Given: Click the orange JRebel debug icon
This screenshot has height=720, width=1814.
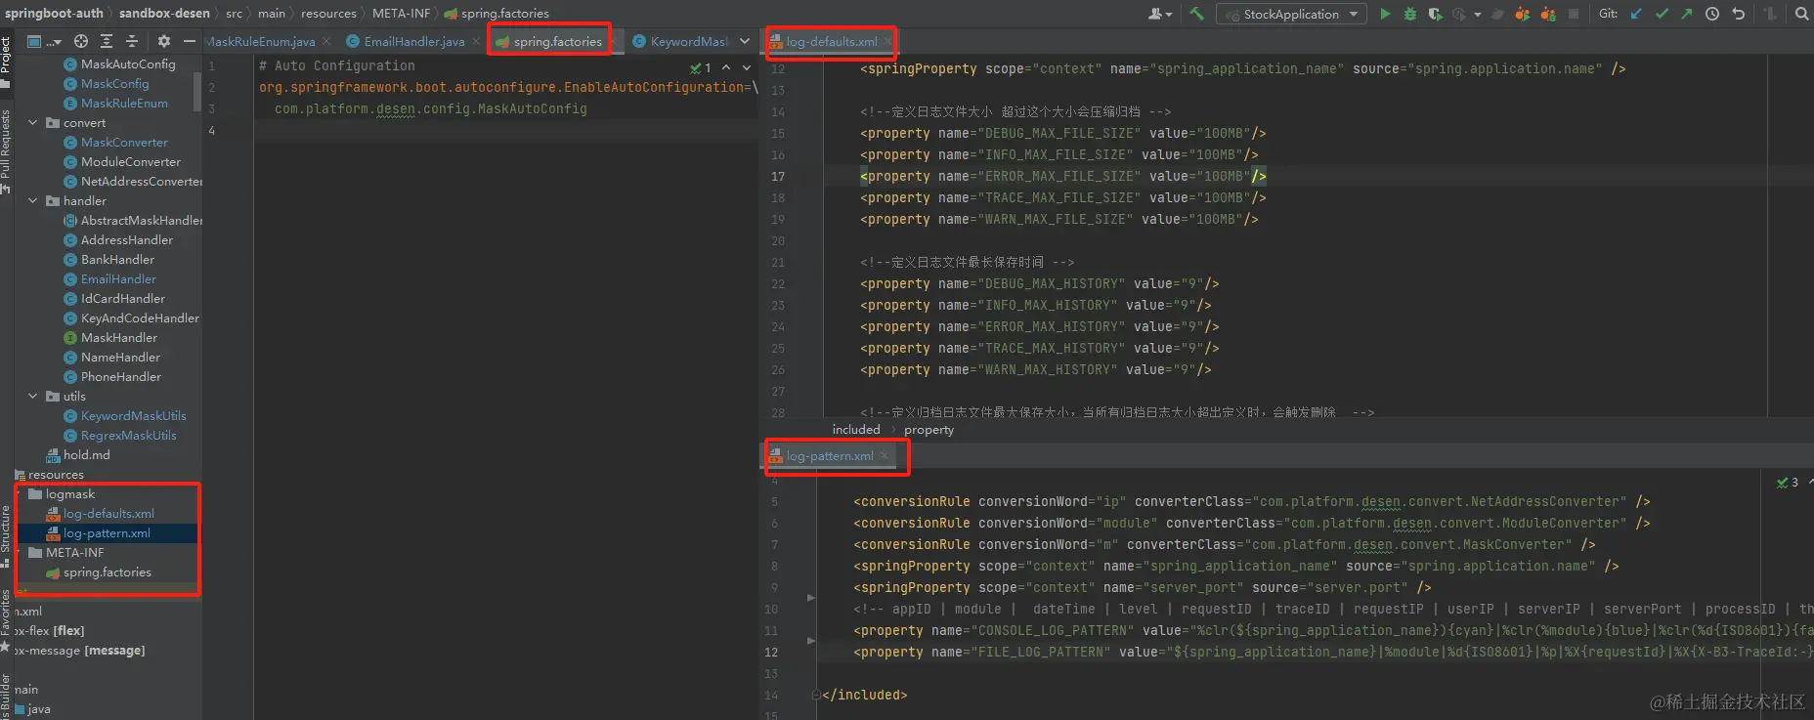Looking at the screenshot, I should pos(1548,14).
